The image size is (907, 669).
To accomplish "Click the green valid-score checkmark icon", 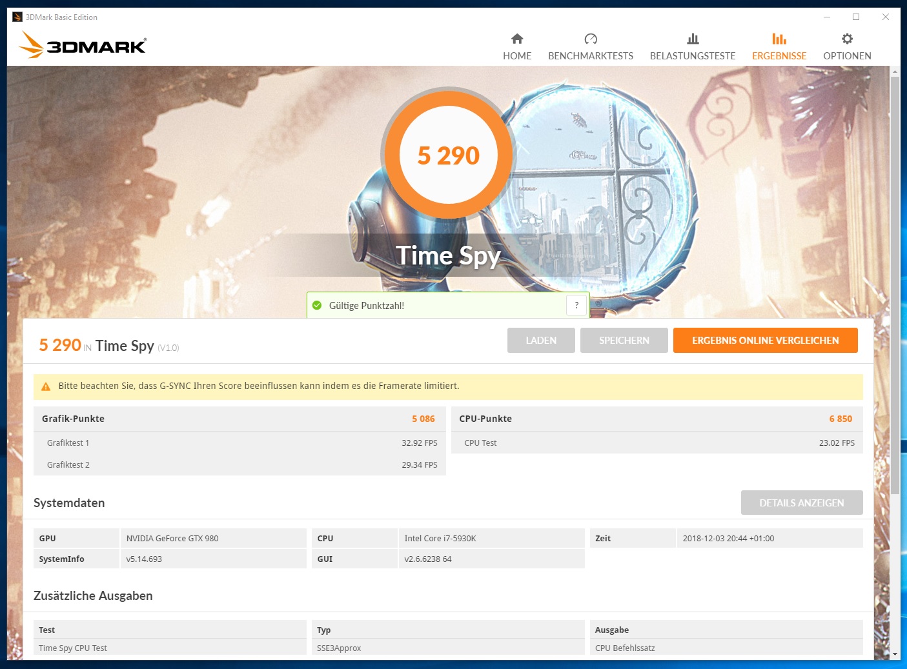I will [x=317, y=305].
